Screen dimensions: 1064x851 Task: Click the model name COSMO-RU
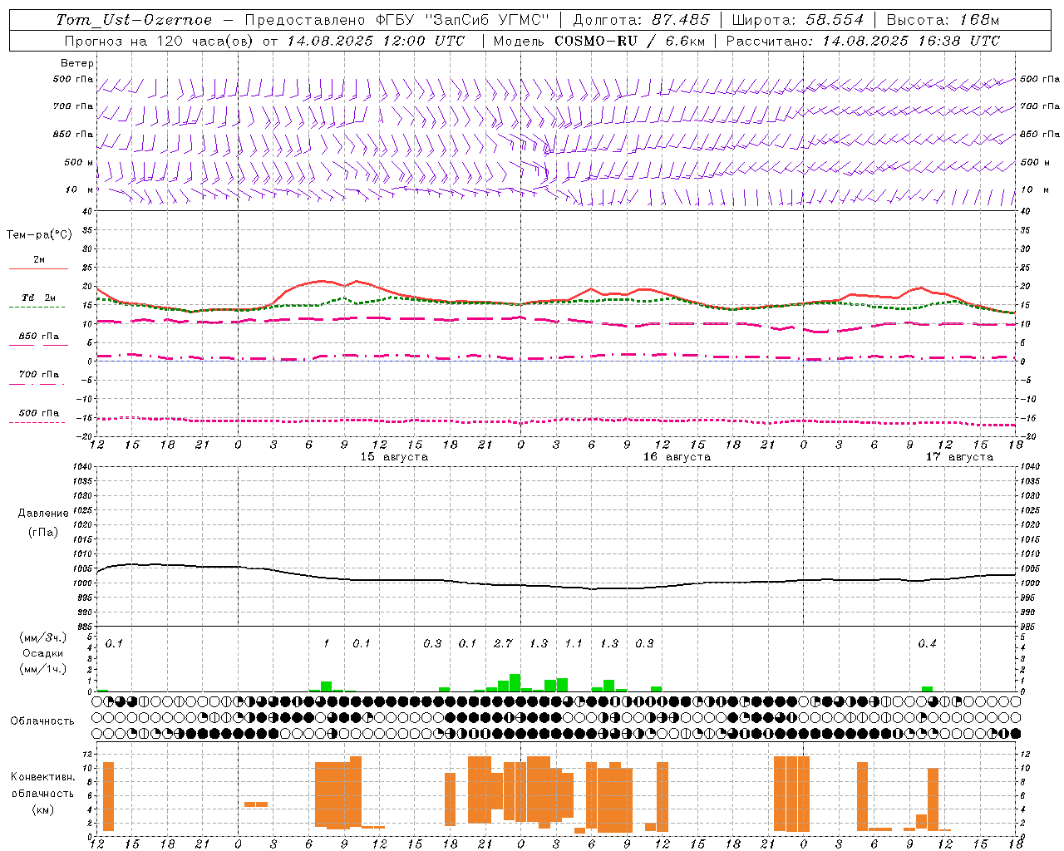[596, 41]
